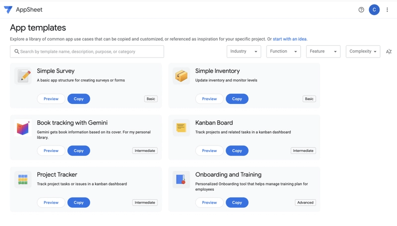Click the Kanban Board sticky note icon
Screen dimensions: 397x226
pyautogui.click(x=181, y=128)
